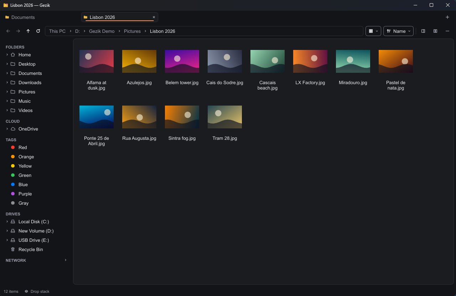Jump to Gezik Demo in breadcrumb

click(x=102, y=31)
